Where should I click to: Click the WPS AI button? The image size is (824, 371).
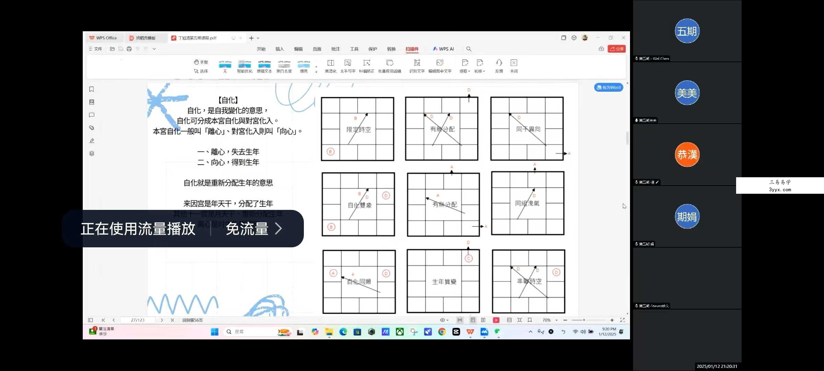pos(443,49)
